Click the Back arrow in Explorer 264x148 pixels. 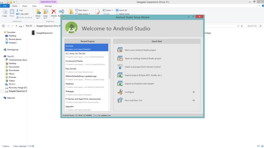[x=3, y=26]
